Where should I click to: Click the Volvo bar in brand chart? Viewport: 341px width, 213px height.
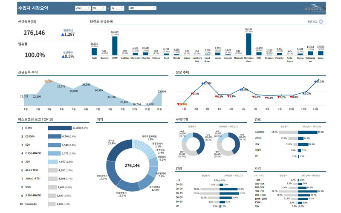(321, 53)
